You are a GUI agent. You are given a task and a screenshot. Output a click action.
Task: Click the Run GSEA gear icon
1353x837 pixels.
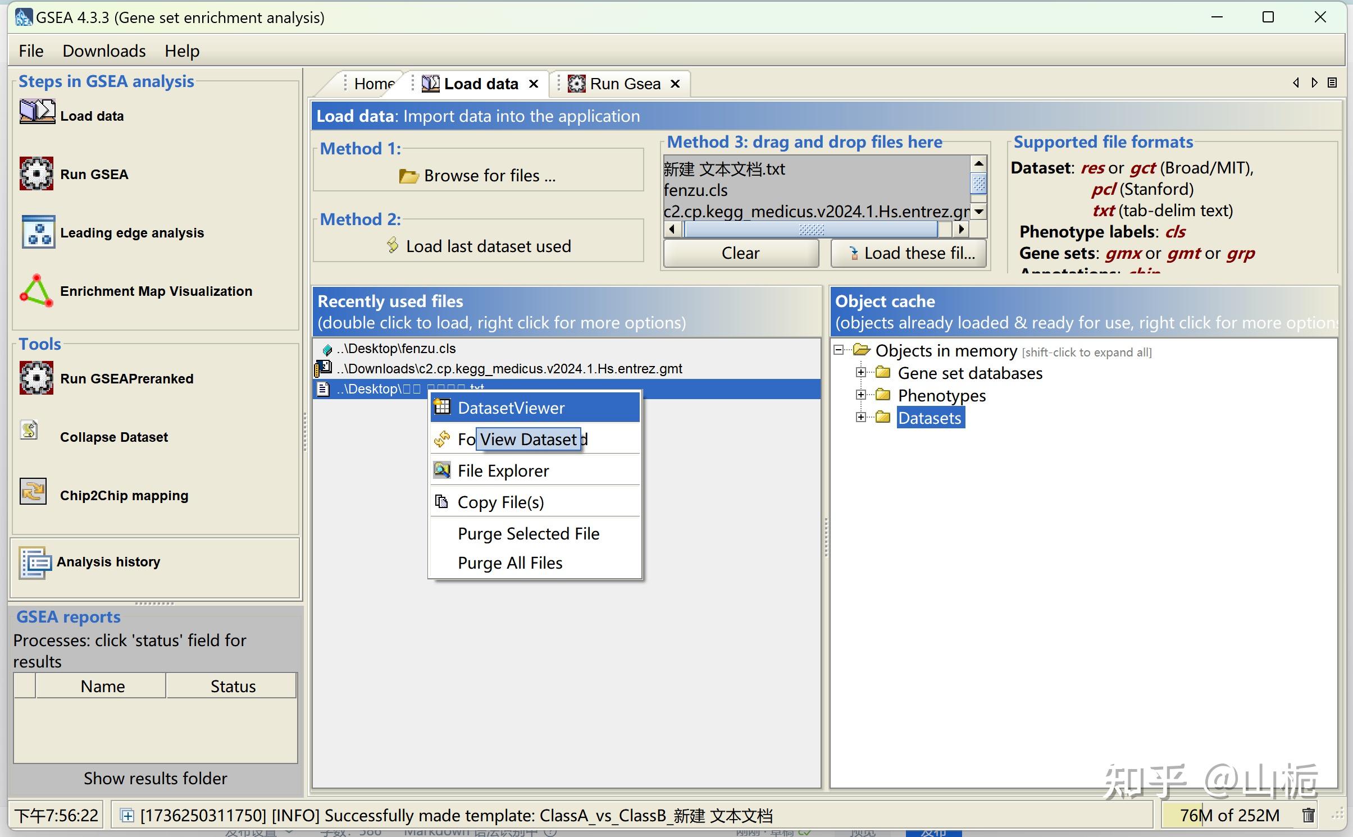coord(37,173)
